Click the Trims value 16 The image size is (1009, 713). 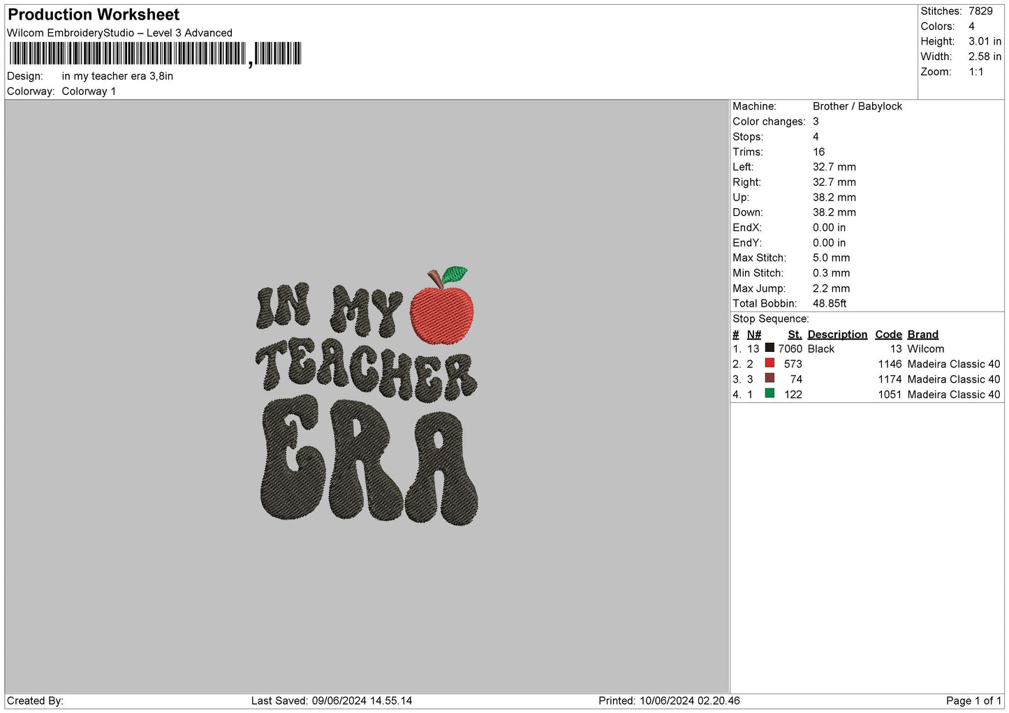click(x=818, y=152)
